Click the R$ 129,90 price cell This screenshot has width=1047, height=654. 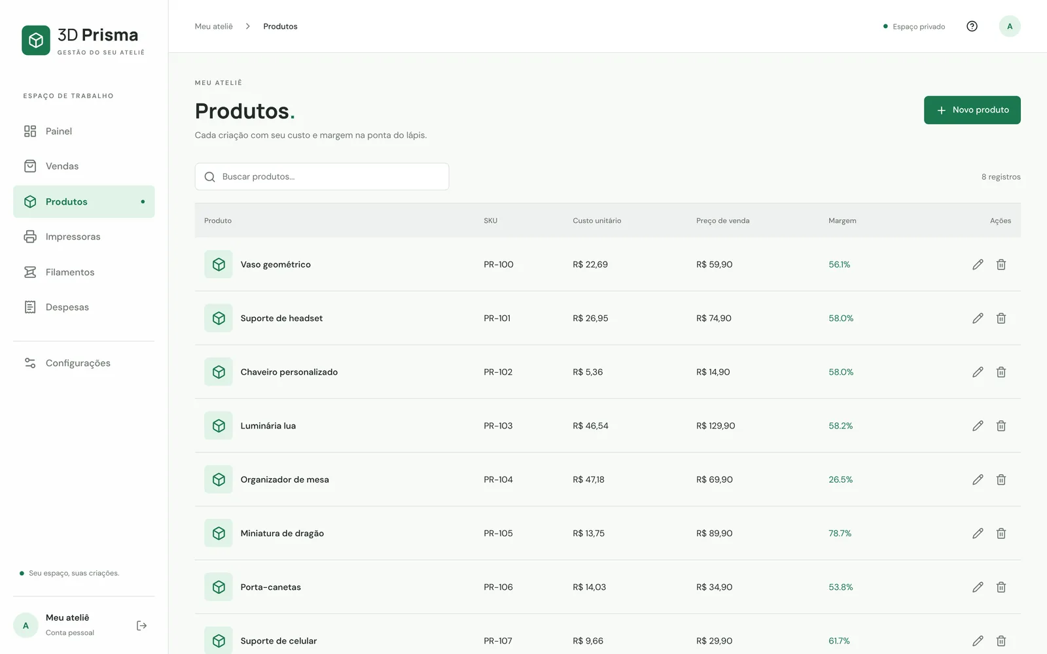pyautogui.click(x=715, y=426)
